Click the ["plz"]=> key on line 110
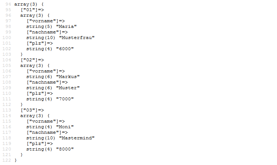The image size is (277, 165). point(40,93)
